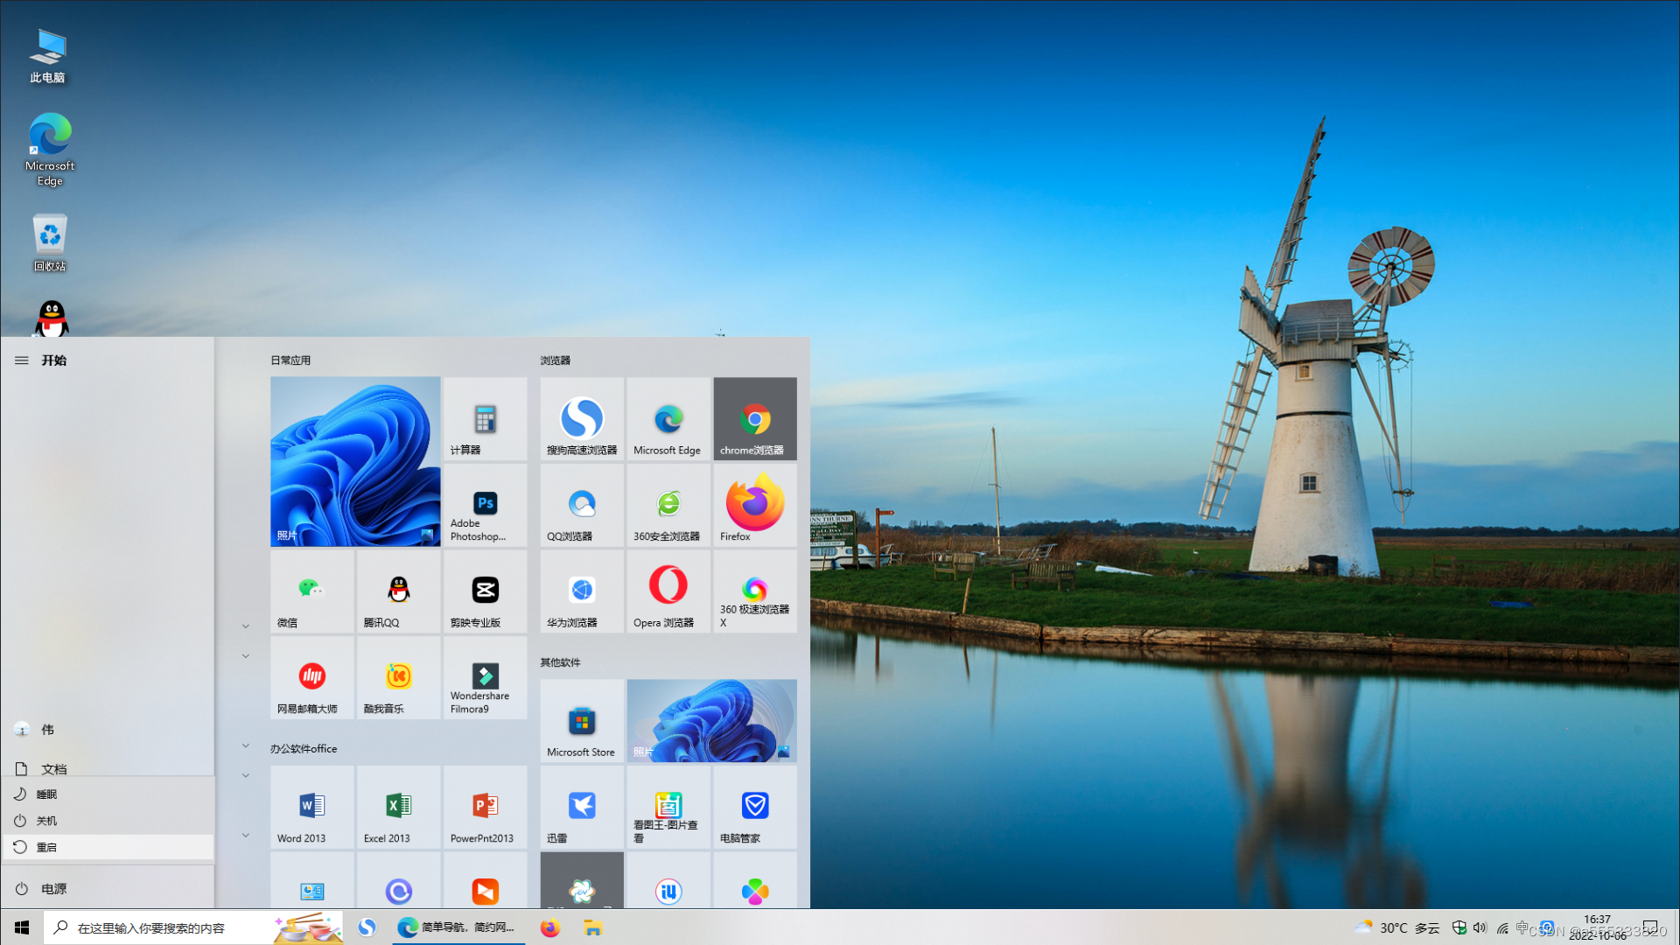
Task: Launch the Opera browser tile
Action: pos(668,591)
